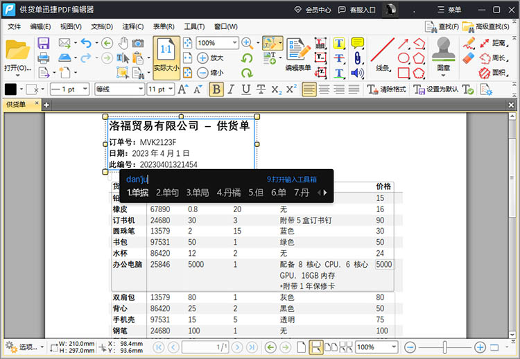This screenshot has width=520, height=359.
Task: Click the 清除格式 button
Action: pyautogui.click(x=387, y=89)
